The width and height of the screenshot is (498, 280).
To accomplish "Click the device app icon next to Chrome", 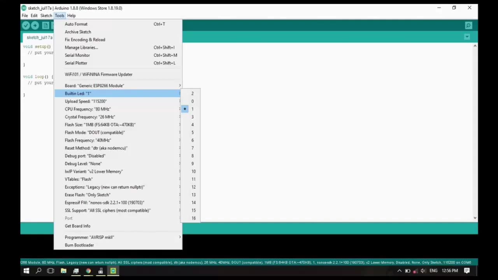I will [101, 271].
